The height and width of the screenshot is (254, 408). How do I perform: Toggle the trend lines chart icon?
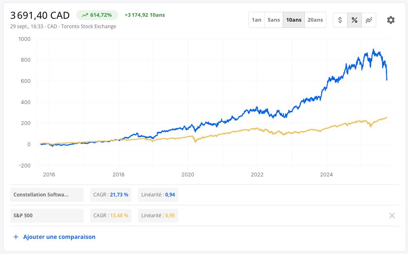369,20
